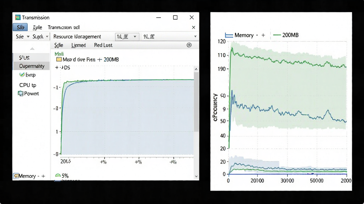Image resolution: width=364 pixels, height=204 pixels.
Task: Maximize the Transmission window
Action: click(x=175, y=18)
